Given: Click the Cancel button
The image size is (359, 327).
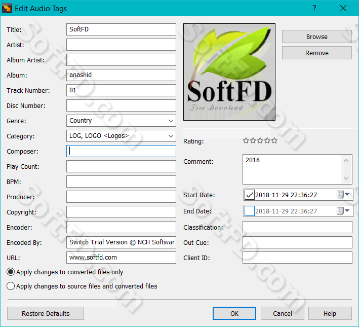Looking at the screenshot, I should click(x=283, y=313).
